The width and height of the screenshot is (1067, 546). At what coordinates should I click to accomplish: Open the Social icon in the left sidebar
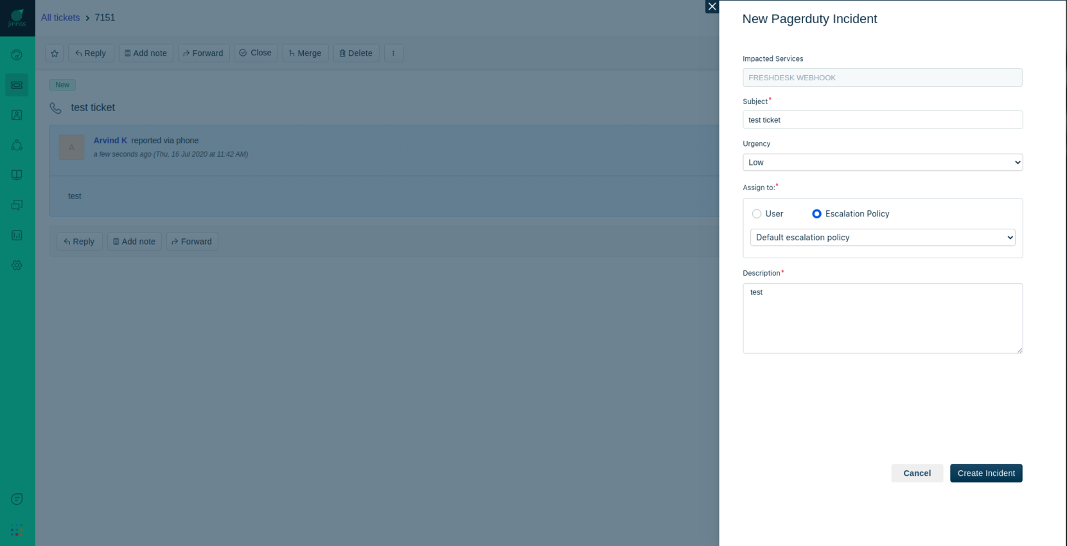click(17, 145)
